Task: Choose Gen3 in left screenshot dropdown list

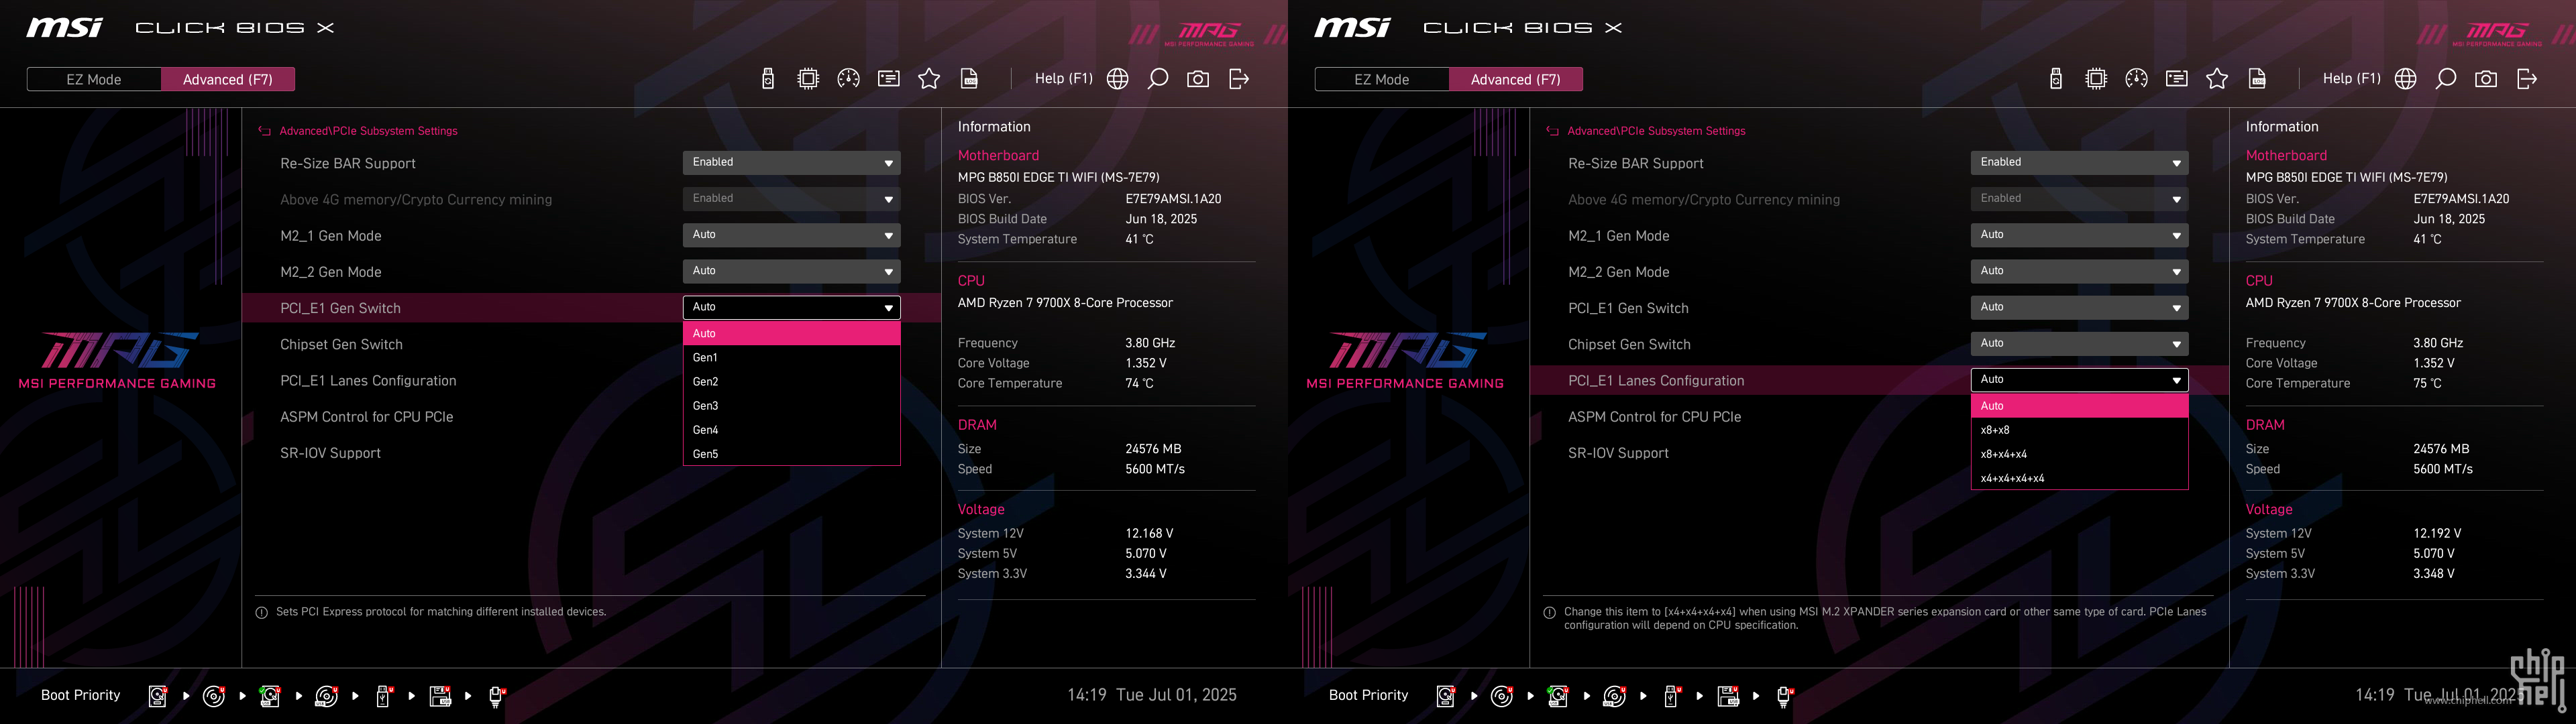Action: click(x=791, y=406)
